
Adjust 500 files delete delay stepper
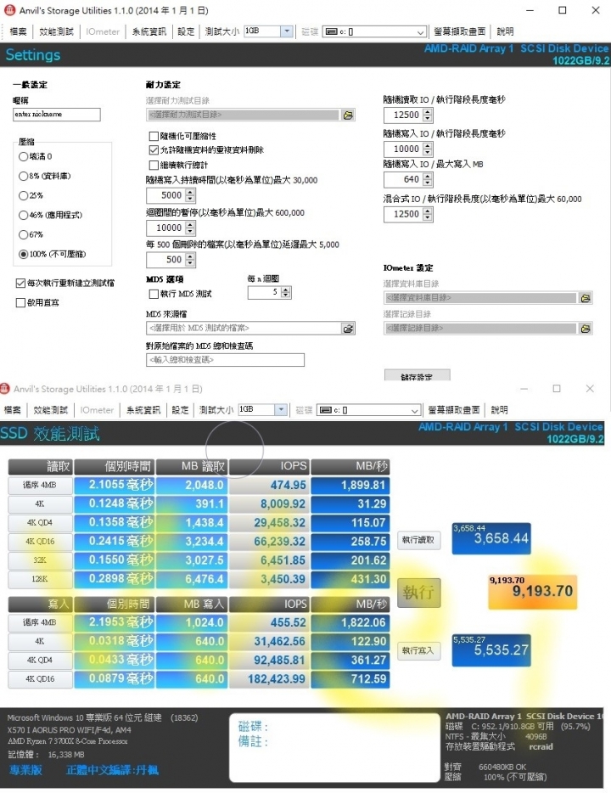(190, 260)
